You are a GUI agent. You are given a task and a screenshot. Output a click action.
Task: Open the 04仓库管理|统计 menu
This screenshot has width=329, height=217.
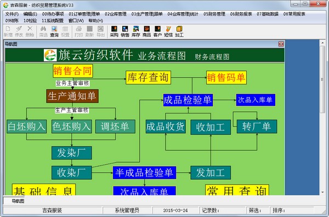point(183,14)
